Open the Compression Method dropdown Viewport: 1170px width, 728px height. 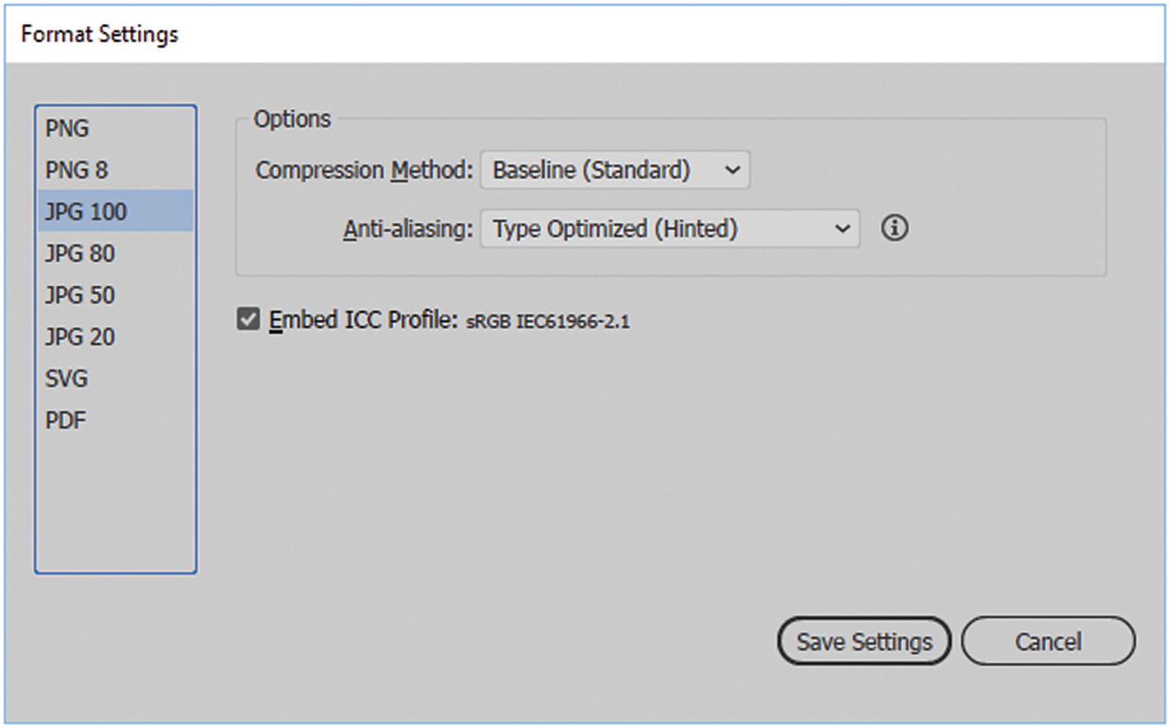tap(614, 170)
